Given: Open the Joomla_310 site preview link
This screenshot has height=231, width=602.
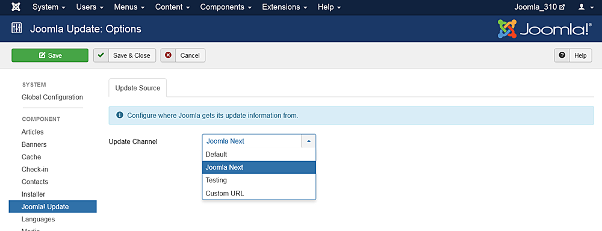Looking at the screenshot, I should click(x=539, y=7).
